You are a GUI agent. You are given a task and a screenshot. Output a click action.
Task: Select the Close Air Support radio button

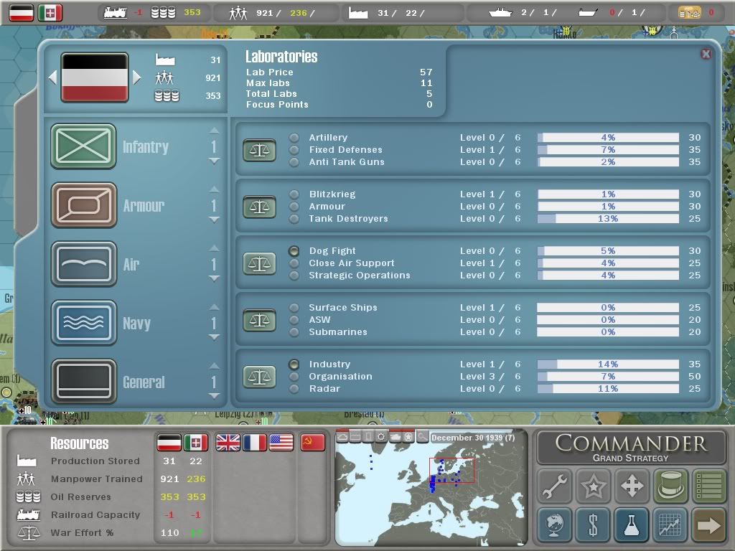click(x=294, y=263)
